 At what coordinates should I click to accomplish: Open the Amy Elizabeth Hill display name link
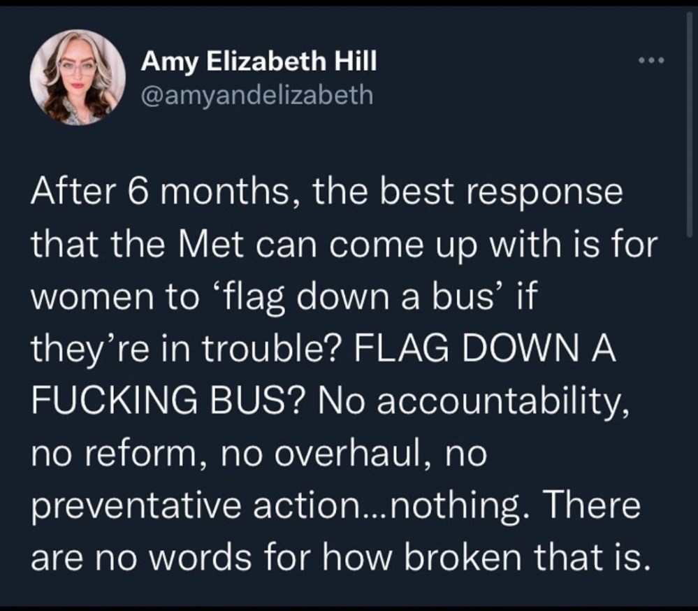(x=259, y=63)
